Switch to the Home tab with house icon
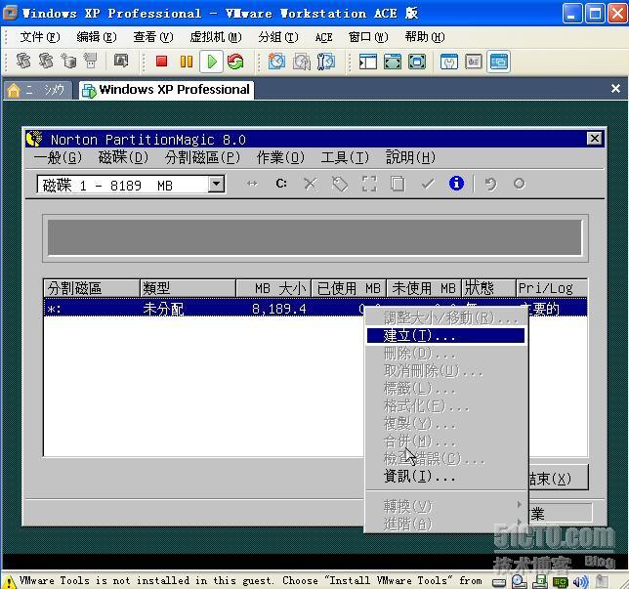629x589 pixels. [38, 90]
